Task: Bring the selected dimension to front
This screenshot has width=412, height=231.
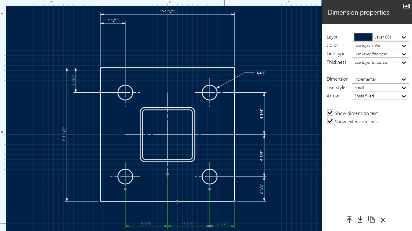Action: coord(349,220)
